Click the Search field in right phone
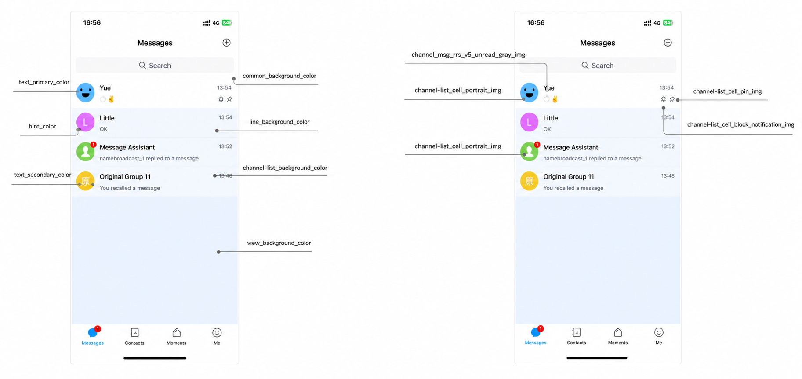 pyautogui.click(x=598, y=66)
